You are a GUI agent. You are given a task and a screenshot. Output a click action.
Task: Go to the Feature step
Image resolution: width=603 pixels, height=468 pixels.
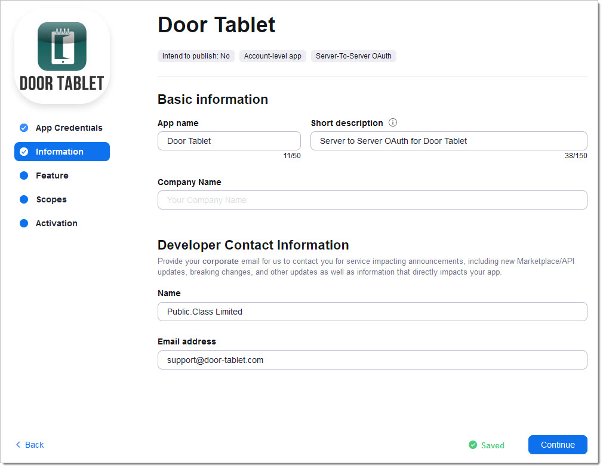(x=62, y=176)
